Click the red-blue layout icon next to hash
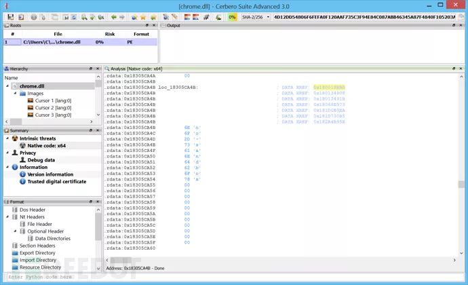This screenshot has width=468, height=285. coord(196,18)
